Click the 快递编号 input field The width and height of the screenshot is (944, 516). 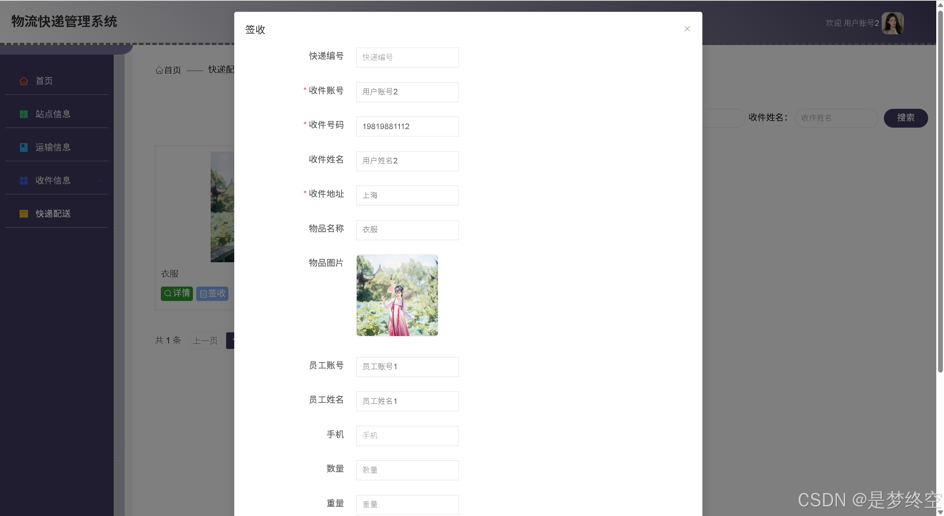pos(407,57)
